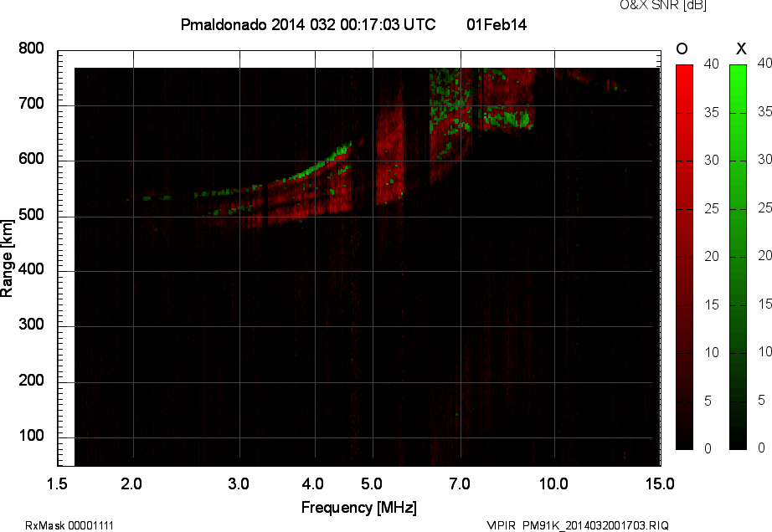
Task: Click the 4.0 frequency tick label
Action: pyautogui.click(x=312, y=483)
